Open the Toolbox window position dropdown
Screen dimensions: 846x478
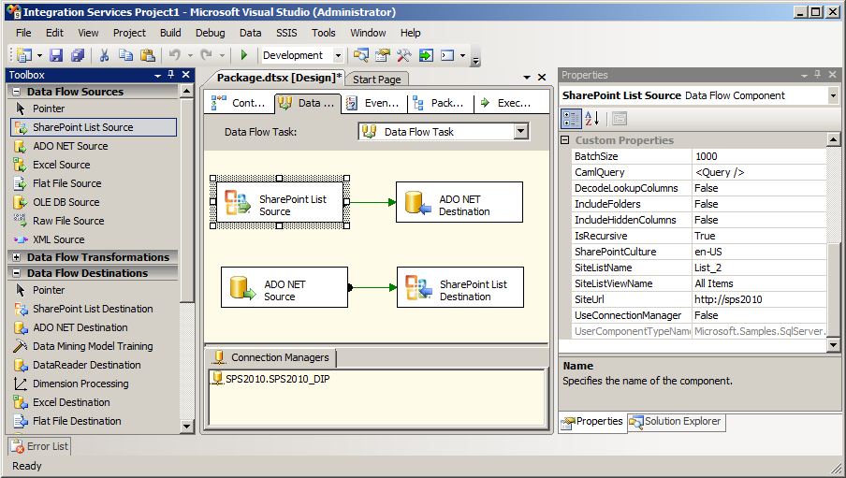157,75
